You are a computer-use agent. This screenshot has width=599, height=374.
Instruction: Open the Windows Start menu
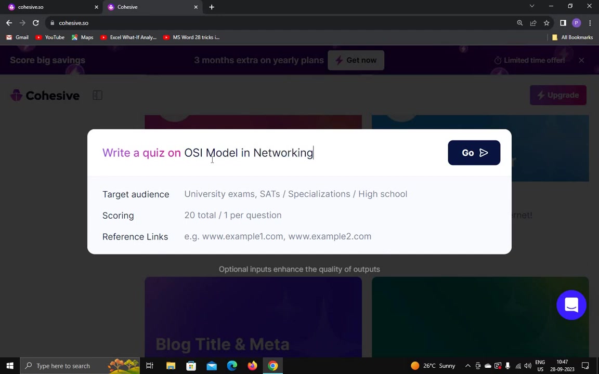[10, 366]
